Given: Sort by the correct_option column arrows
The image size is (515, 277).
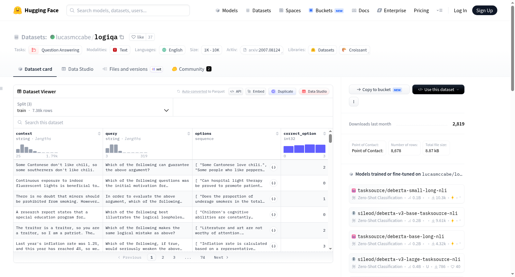Looking at the screenshot, I should click(x=324, y=134).
